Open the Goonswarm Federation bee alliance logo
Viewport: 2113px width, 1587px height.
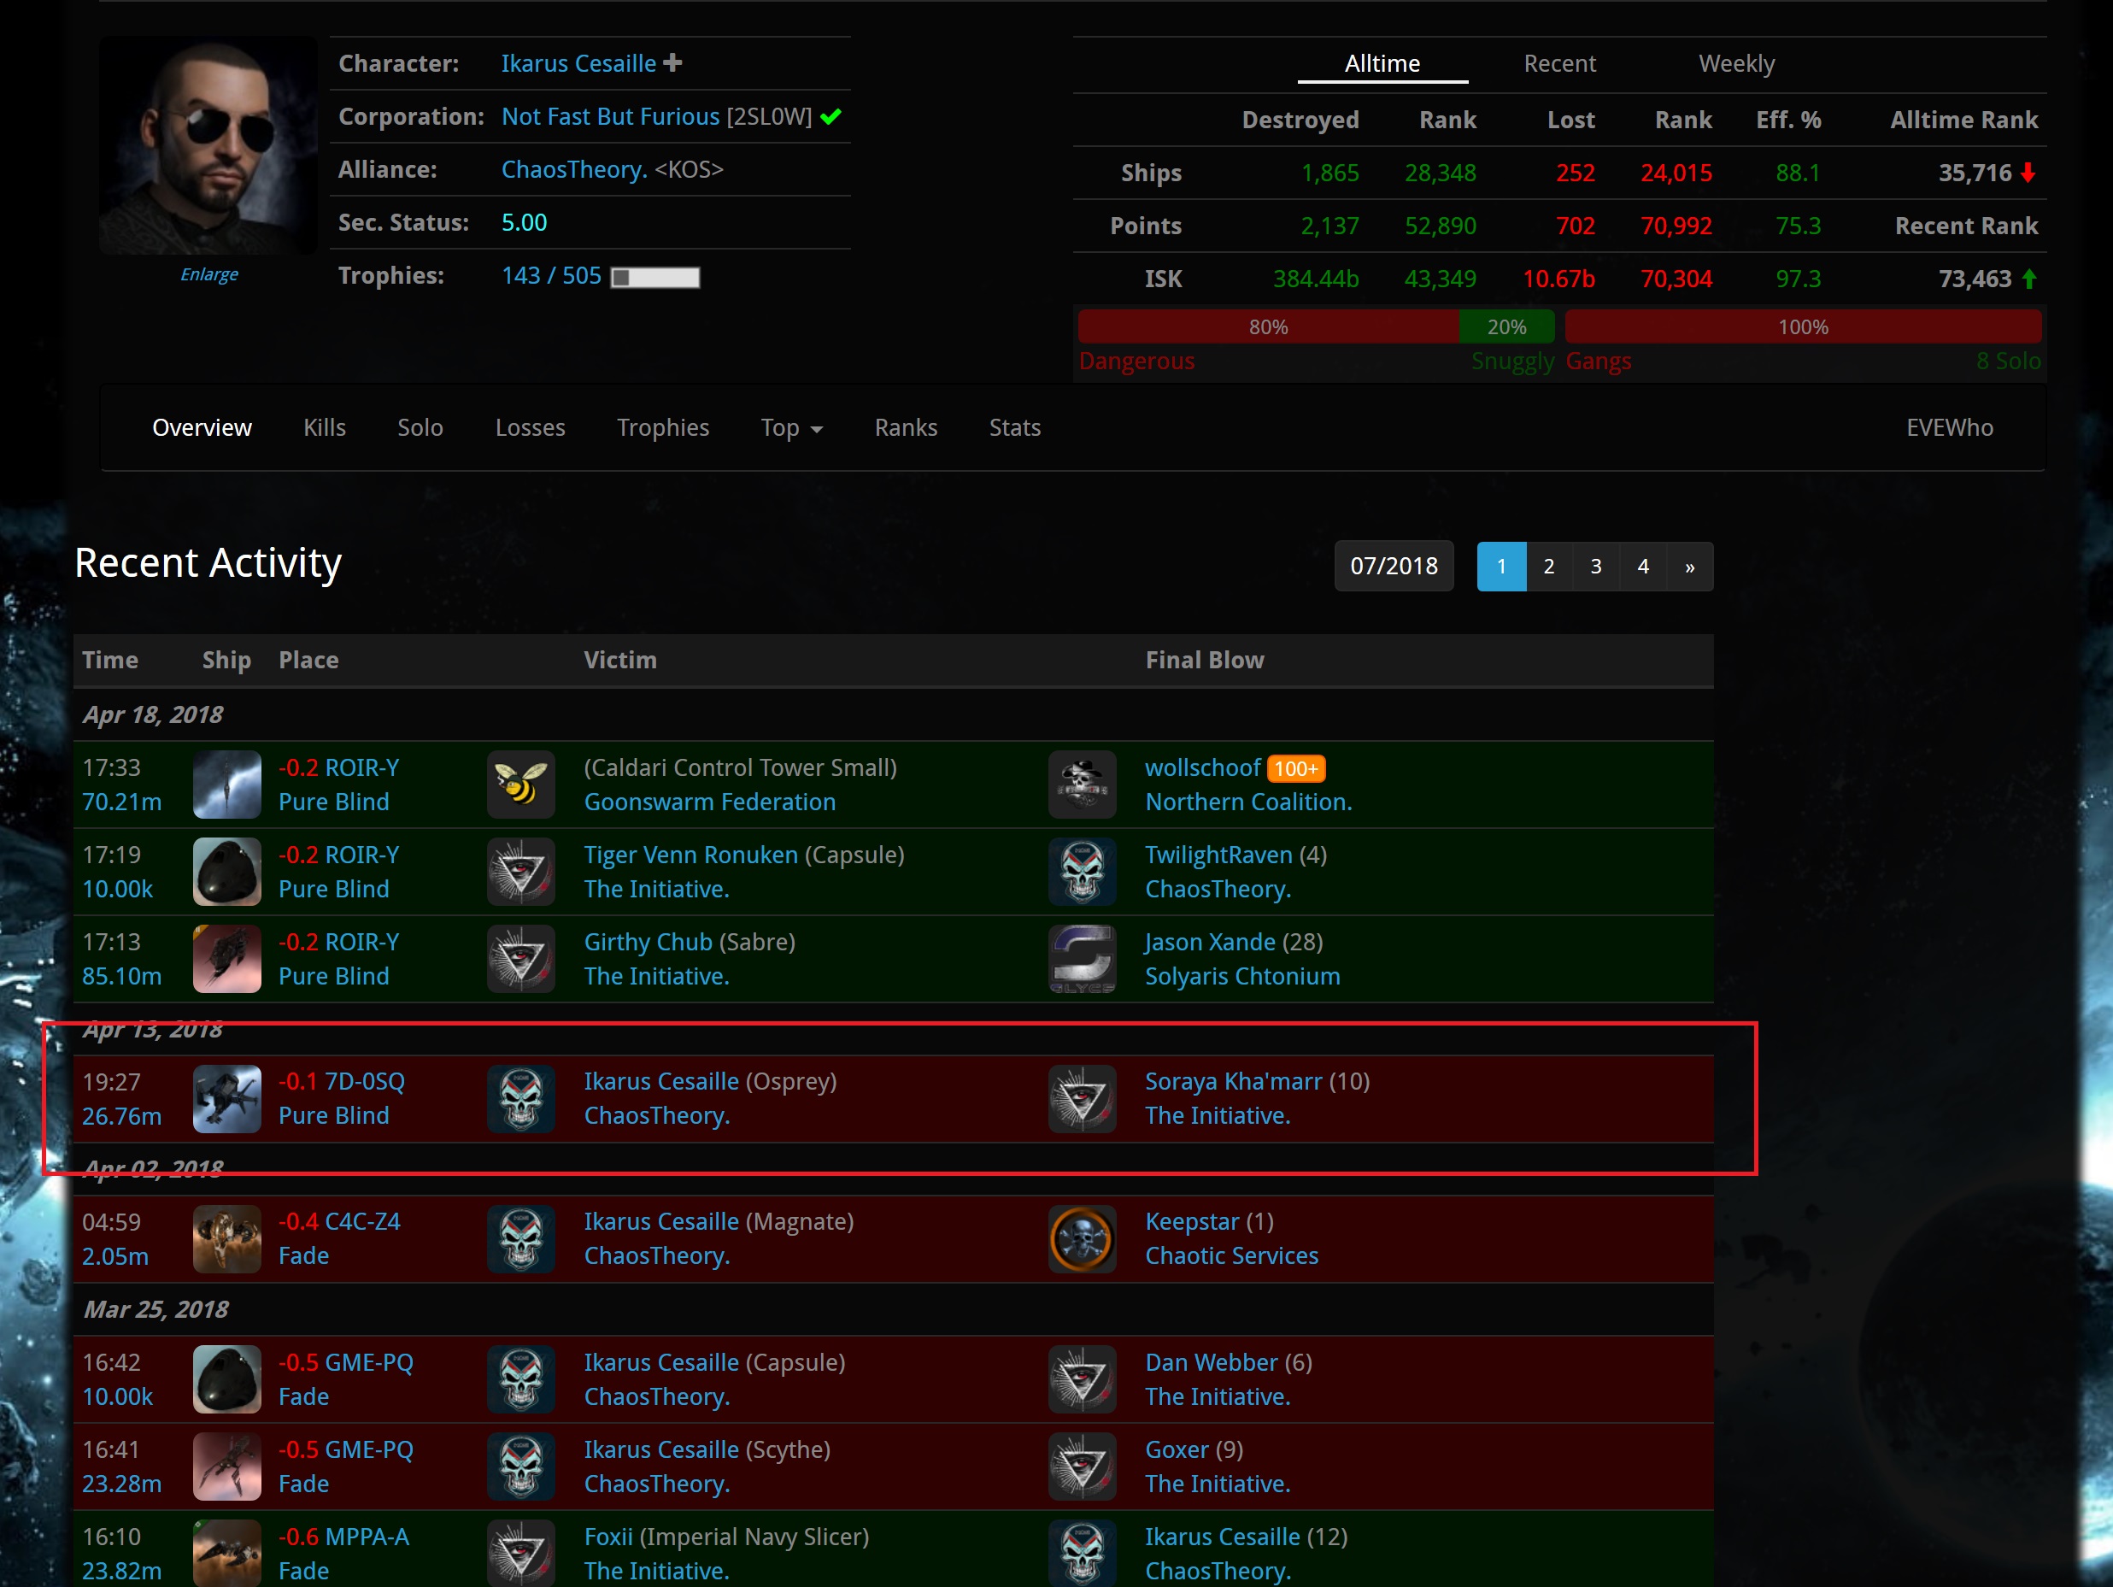[520, 785]
